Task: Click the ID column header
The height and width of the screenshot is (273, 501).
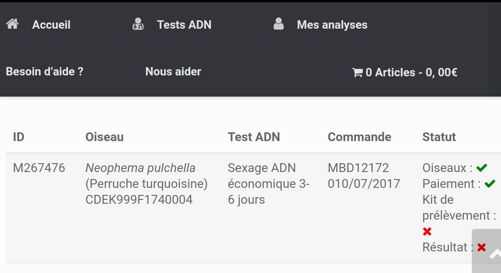Action: point(19,137)
